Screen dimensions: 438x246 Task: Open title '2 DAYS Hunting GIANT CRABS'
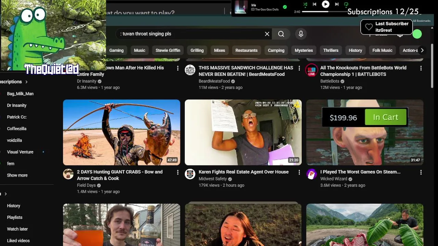click(120, 175)
